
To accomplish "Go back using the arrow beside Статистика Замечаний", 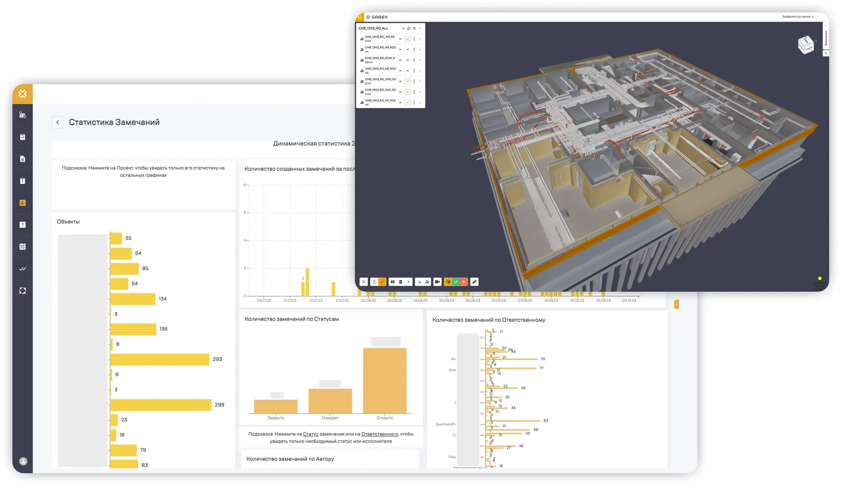I will pos(57,123).
